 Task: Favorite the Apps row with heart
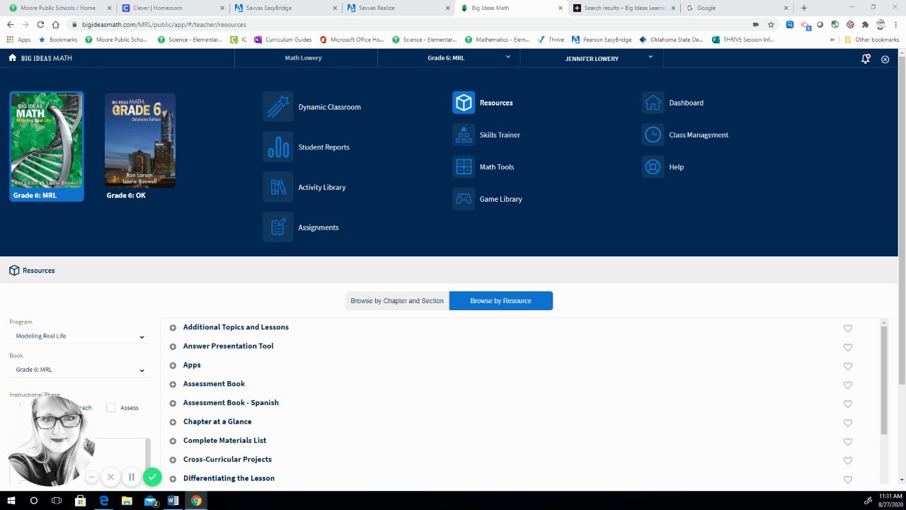tap(848, 366)
